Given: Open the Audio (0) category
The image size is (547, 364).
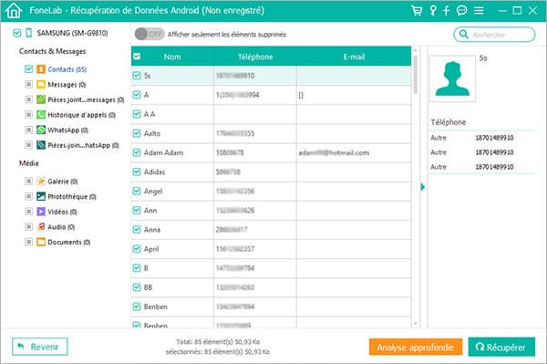Looking at the screenshot, I should click(x=61, y=227).
